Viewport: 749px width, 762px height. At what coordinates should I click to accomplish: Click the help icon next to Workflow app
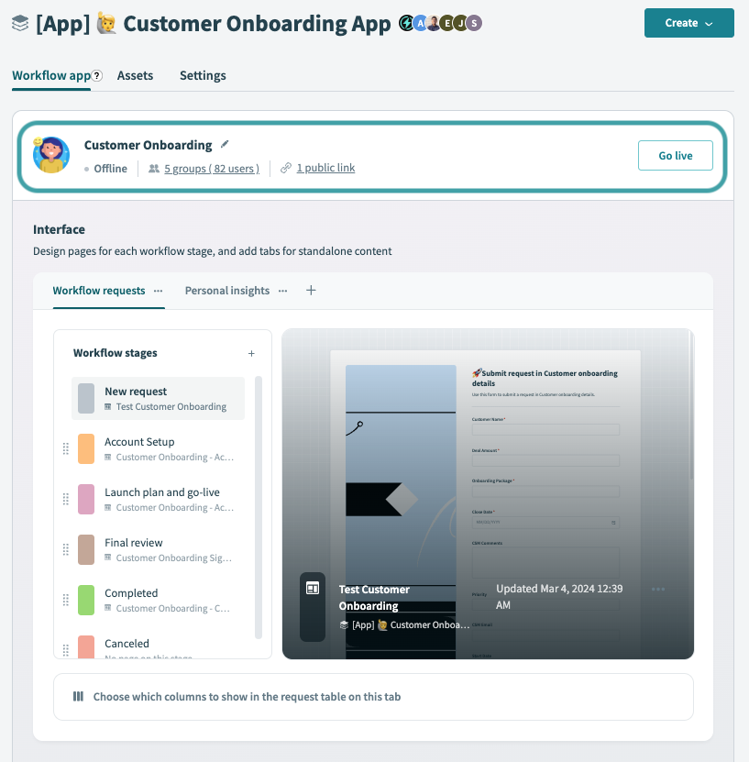pos(97,76)
